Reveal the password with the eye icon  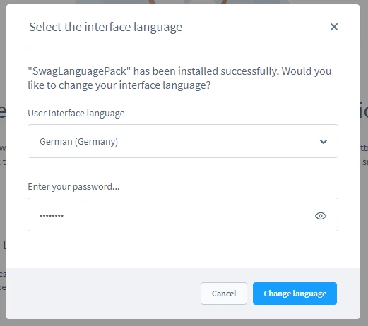pyautogui.click(x=321, y=216)
